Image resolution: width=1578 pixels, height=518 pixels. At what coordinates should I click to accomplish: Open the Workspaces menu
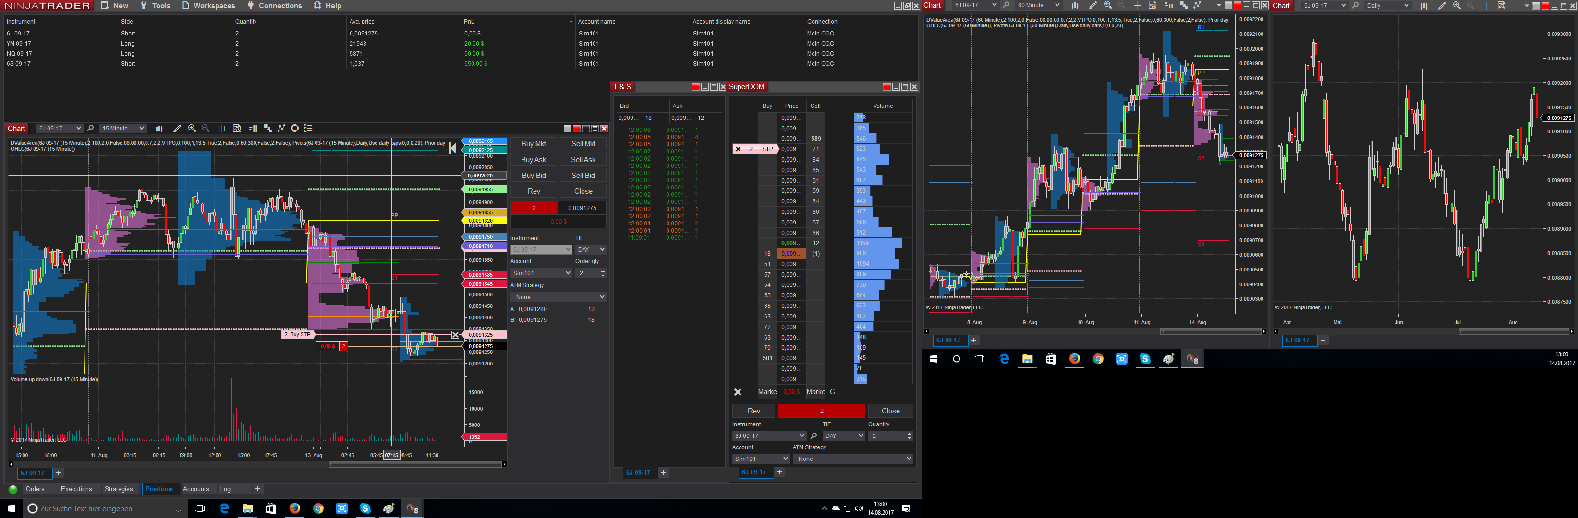(x=208, y=5)
